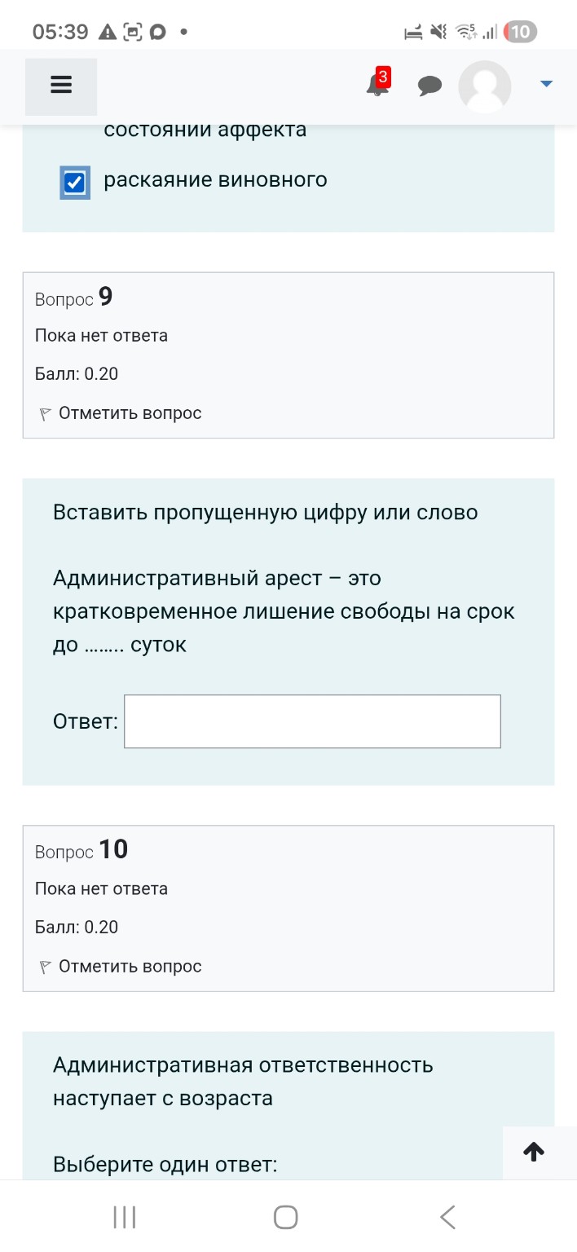577x1252 pixels.
Task: Open notifications via the bell icon
Action: (x=375, y=88)
